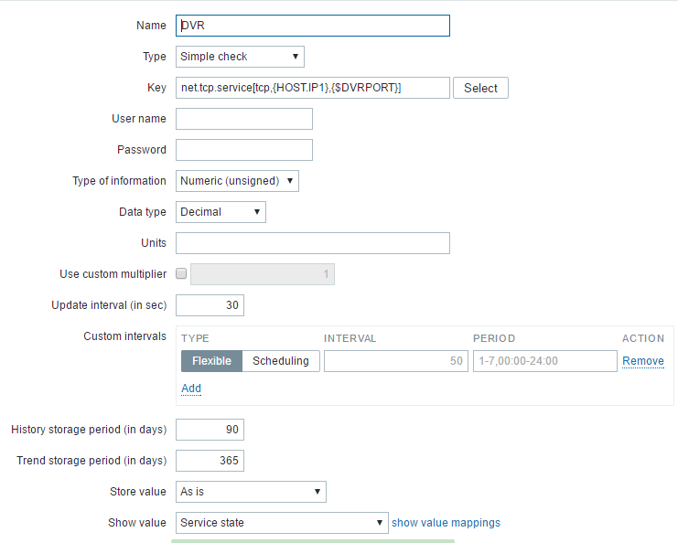This screenshot has width=678, height=543.
Task: Remove the custom interval row
Action: 643,361
